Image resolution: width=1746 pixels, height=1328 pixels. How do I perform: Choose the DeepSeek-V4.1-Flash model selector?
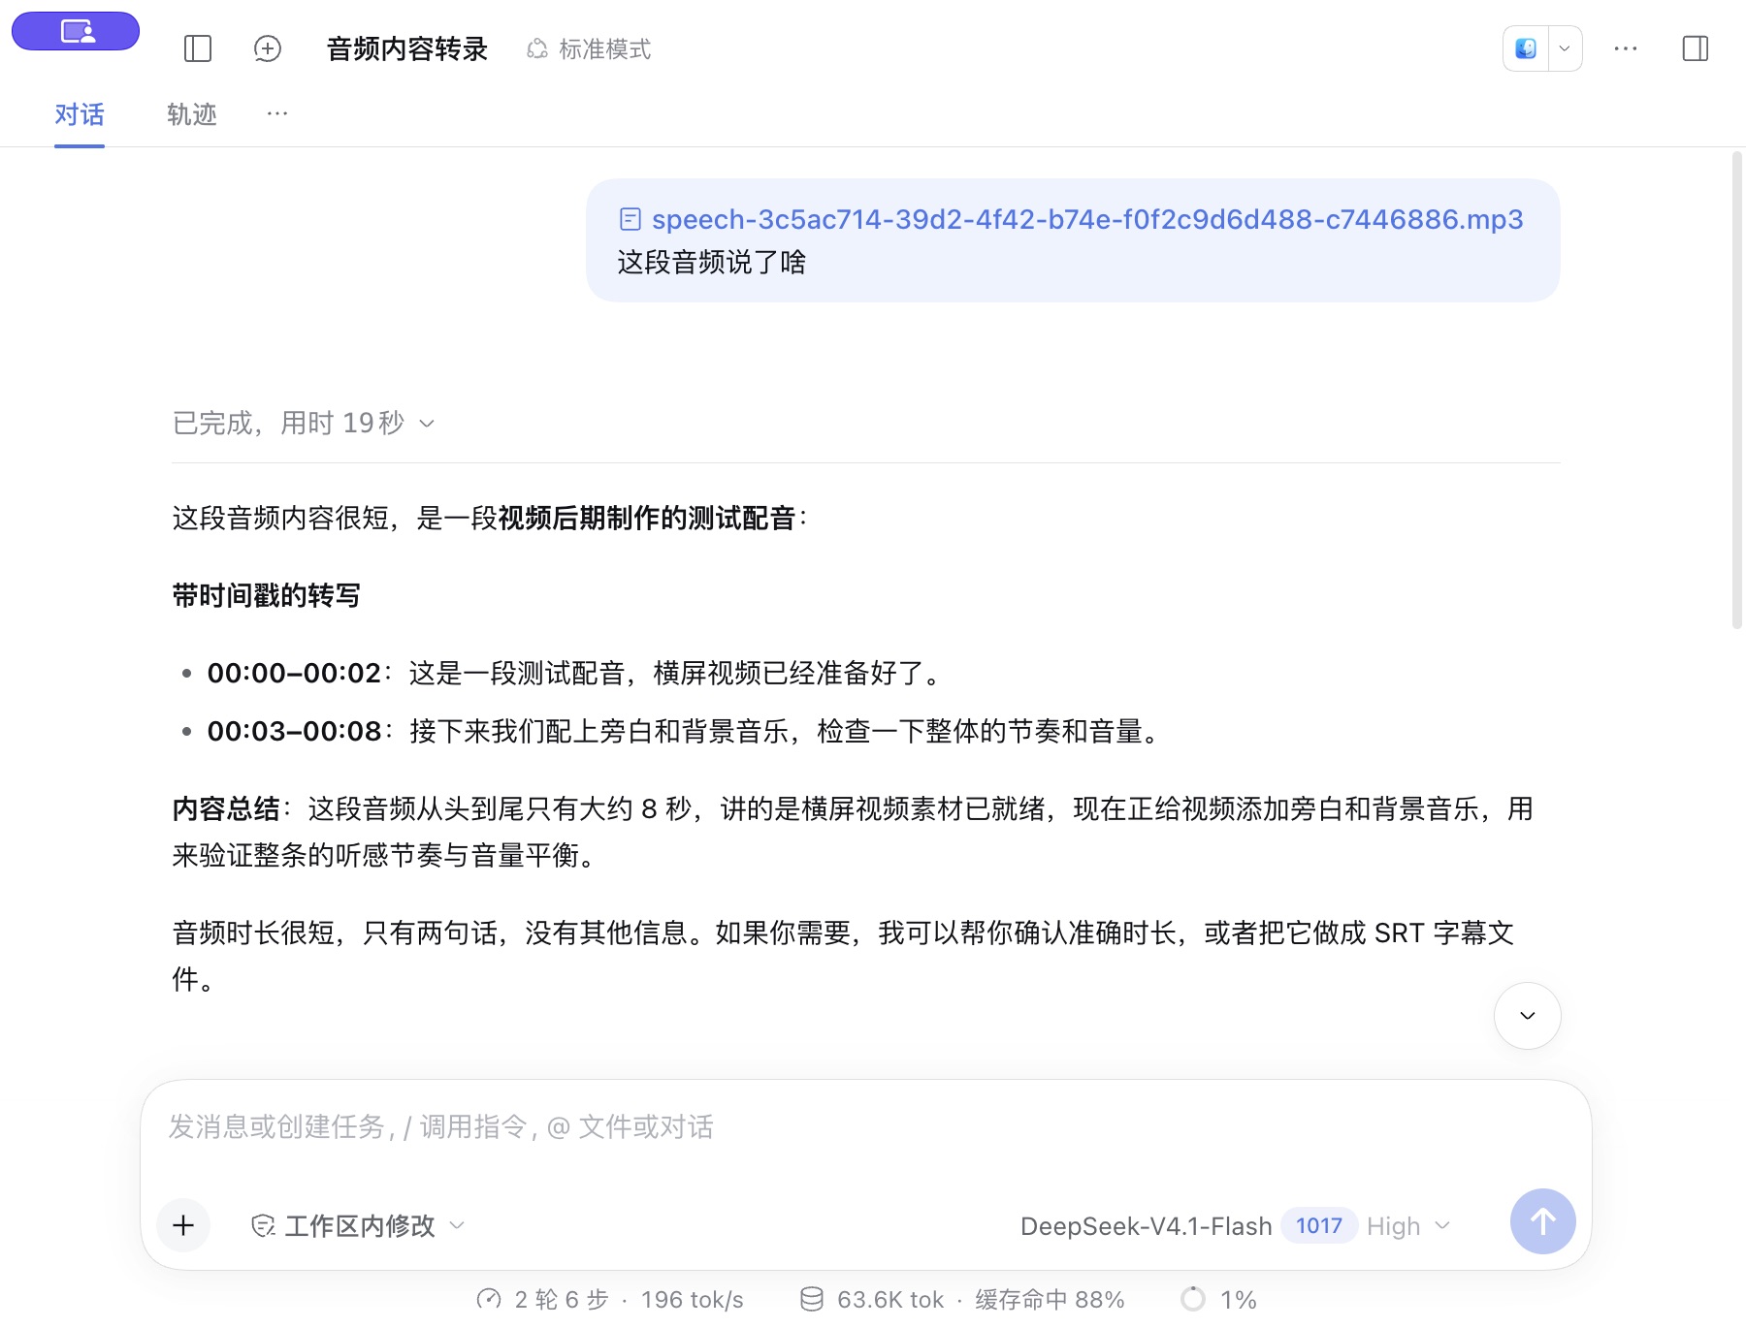coord(1146,1226)
